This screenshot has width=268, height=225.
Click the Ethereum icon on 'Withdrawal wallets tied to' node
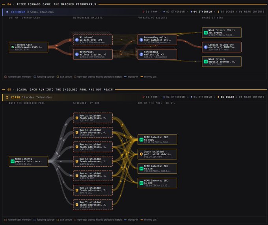click(x=77, y=54)
